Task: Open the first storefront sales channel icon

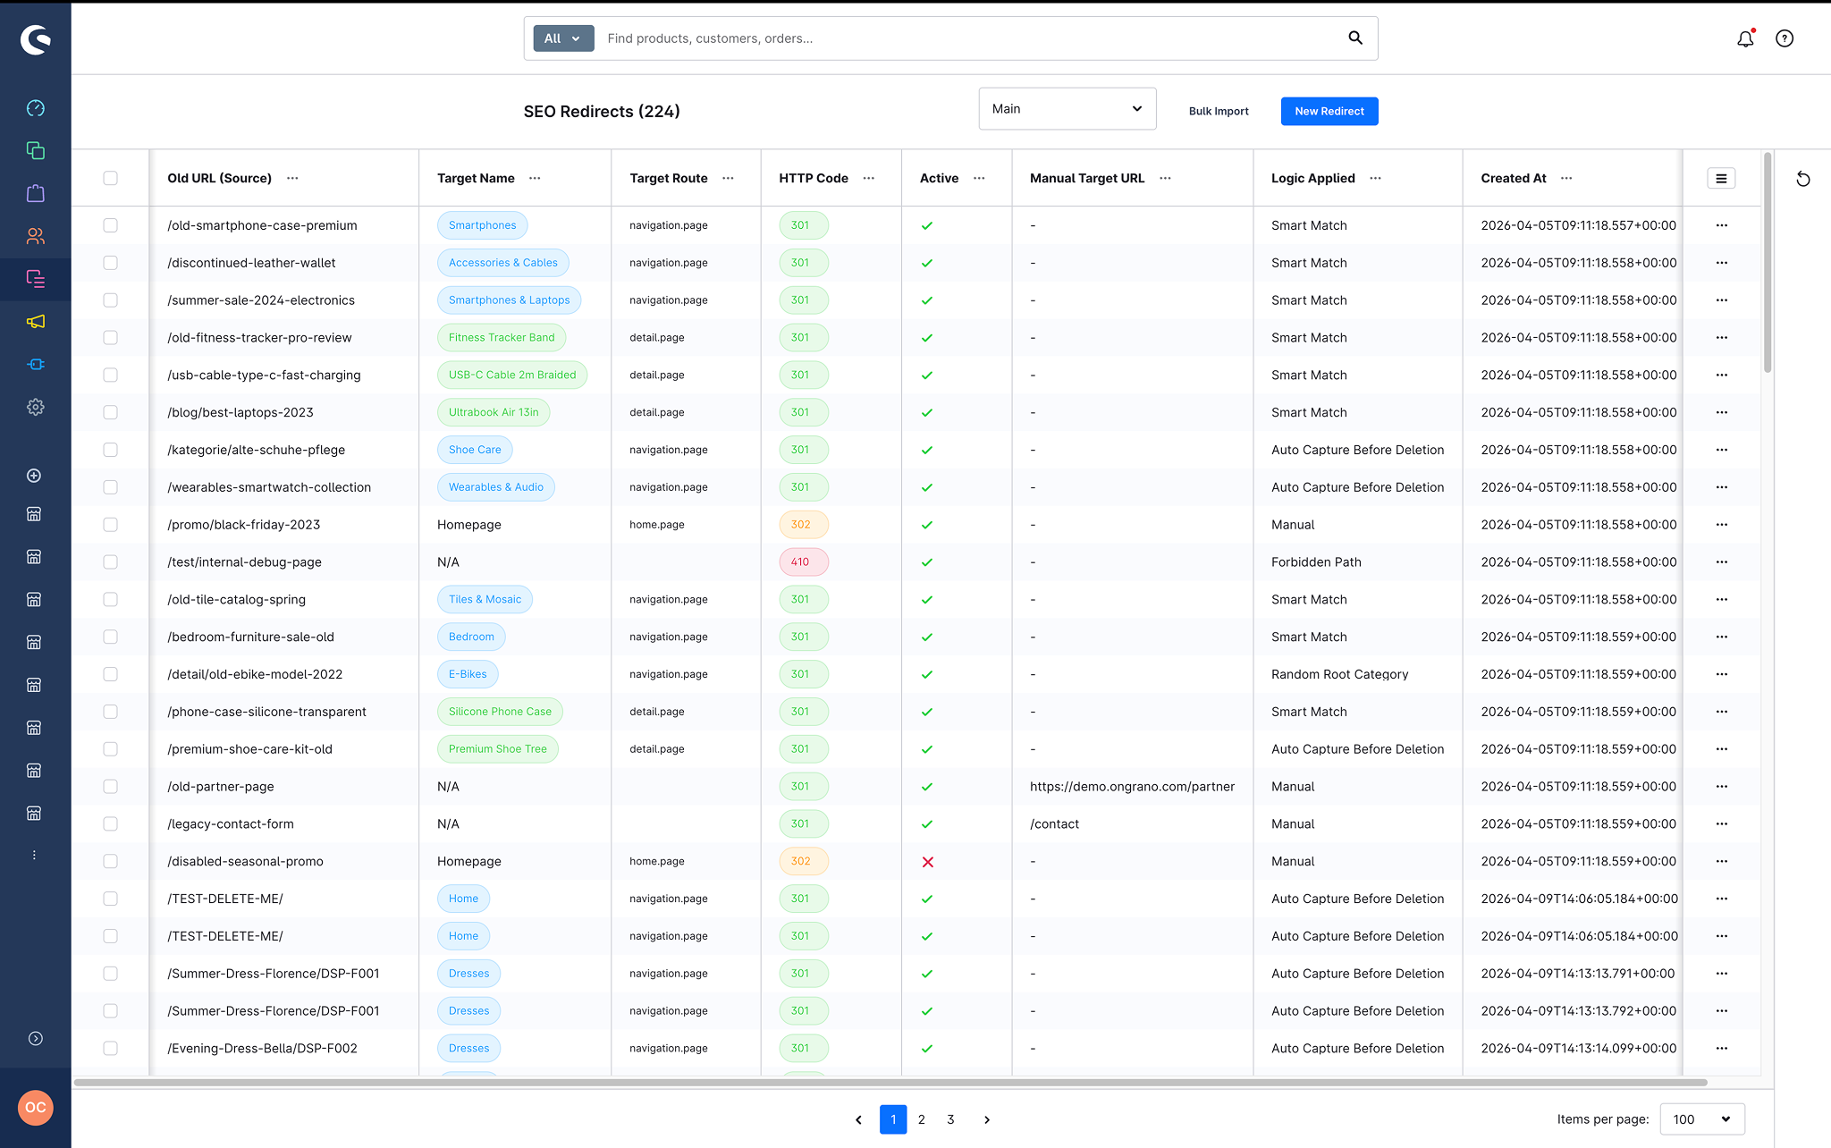Action: [34, 514]
